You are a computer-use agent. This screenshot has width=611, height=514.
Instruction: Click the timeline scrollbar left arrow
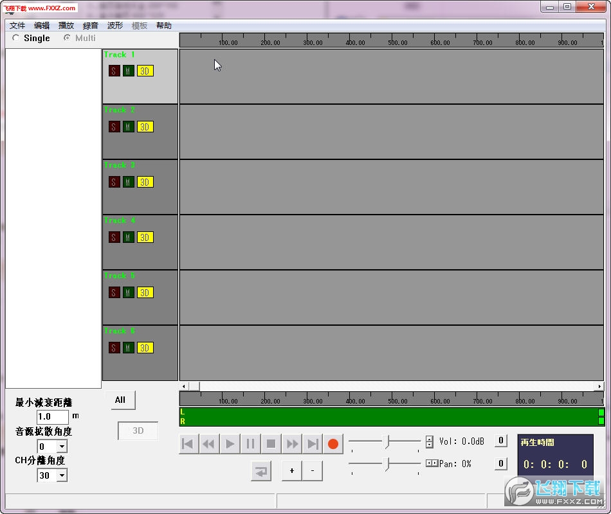pyautogui.click(x=184, y=386)
